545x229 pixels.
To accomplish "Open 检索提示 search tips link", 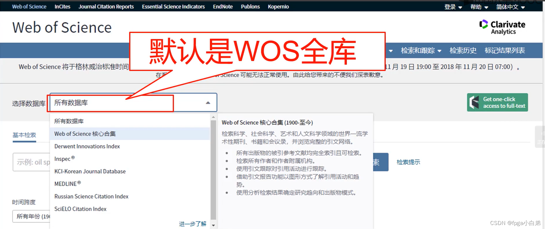I will [408, 162].
